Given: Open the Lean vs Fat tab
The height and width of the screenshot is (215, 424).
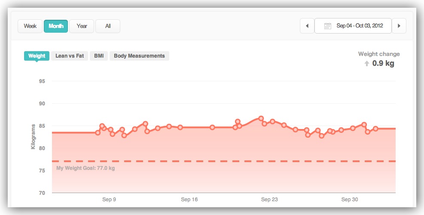Looking at the screenshot, I should [70, 56].
